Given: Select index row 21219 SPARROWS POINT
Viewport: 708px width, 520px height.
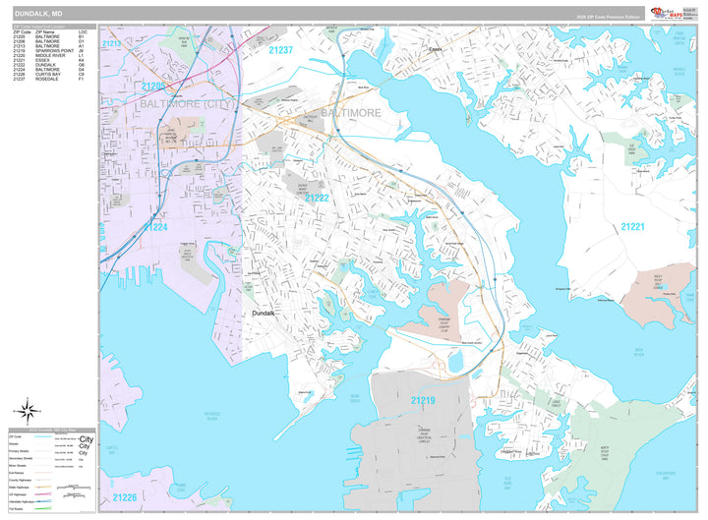Looking at the screenshot, I should point(49,50).
